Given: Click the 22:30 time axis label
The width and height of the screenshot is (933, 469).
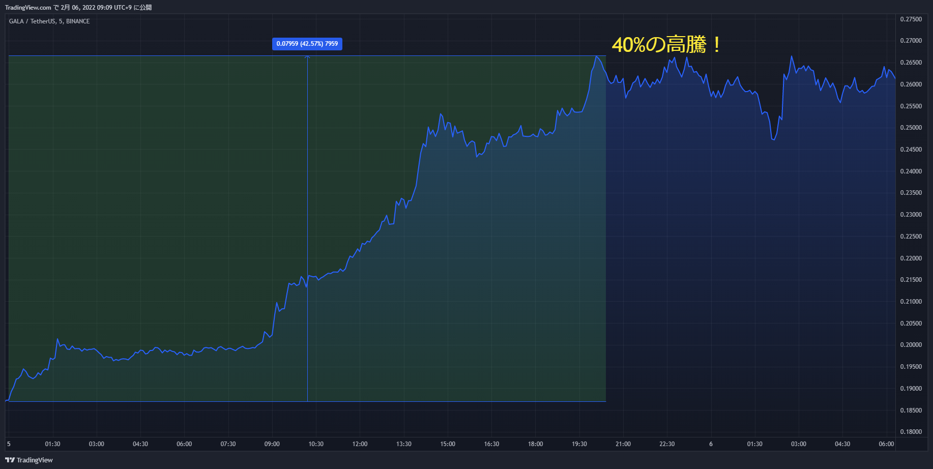Looking at the screenshot, I should [x=667, y=444].
